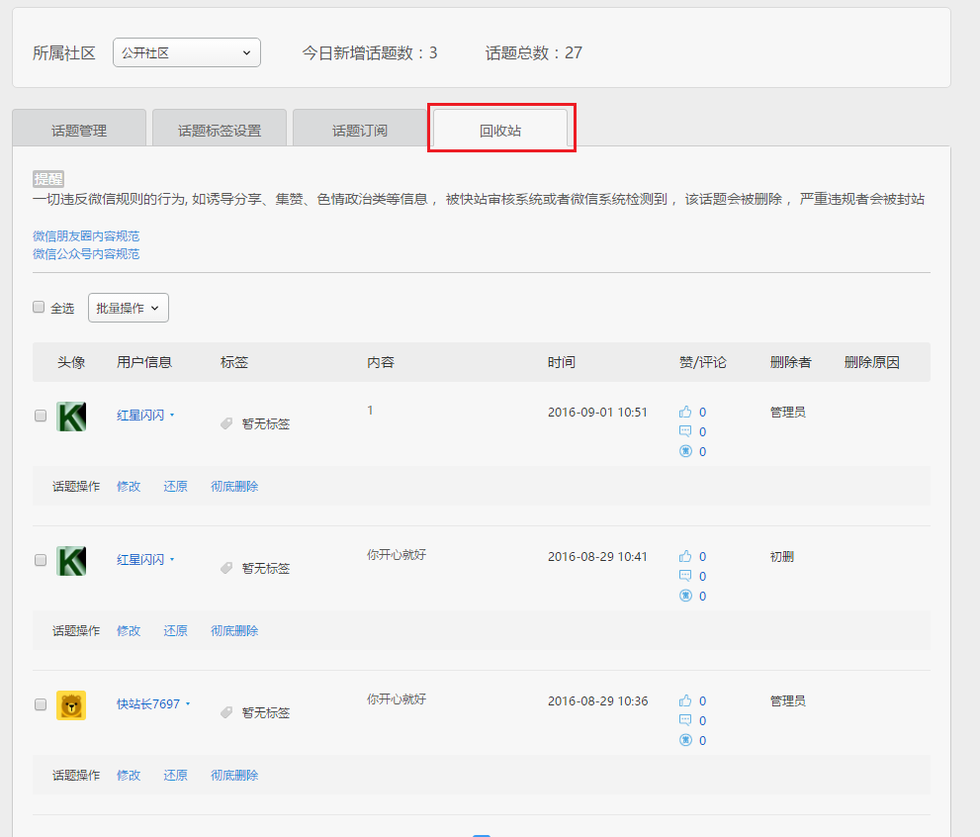Check the 全选 select-all checkbox
The height and width of the screenshot is (837, 980).
coord(39,308)
